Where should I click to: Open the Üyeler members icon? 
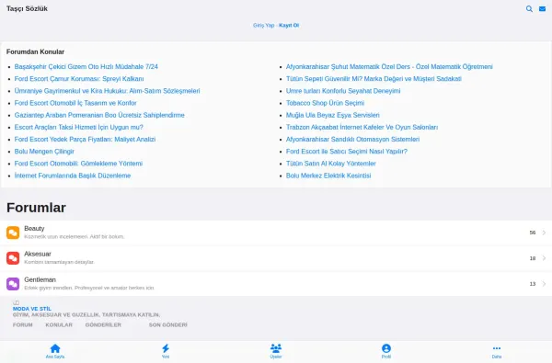pos(276,348)
